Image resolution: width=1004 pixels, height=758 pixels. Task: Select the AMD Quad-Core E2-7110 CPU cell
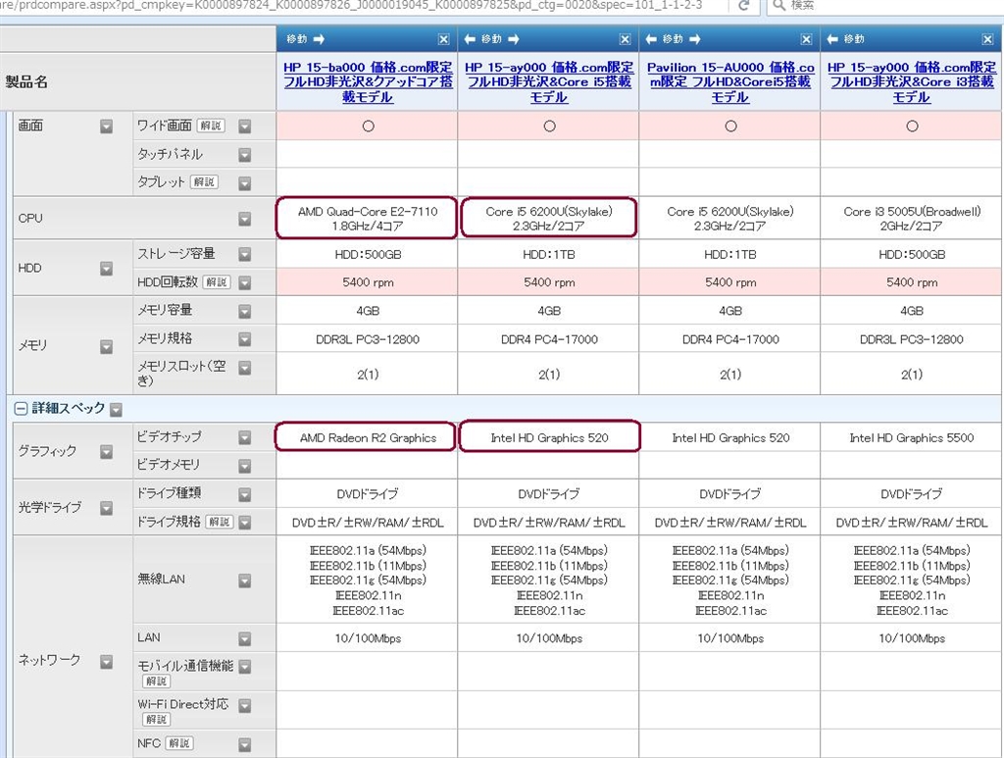coord(368,219)
